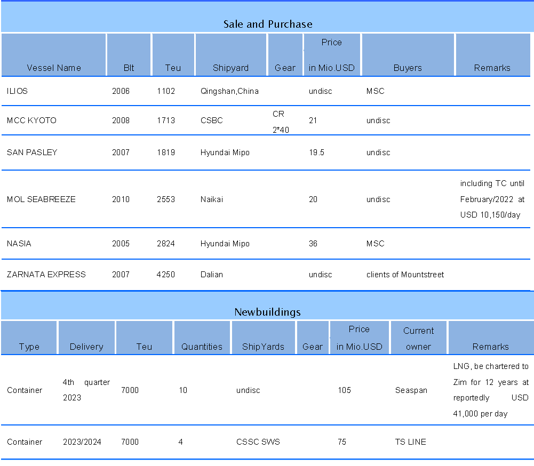
Task: Select the quantity value '4'
Action: [x=181, y=442]
